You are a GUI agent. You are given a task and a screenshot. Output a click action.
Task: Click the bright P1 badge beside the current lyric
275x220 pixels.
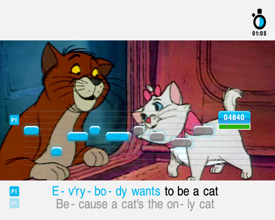(14, 191)
